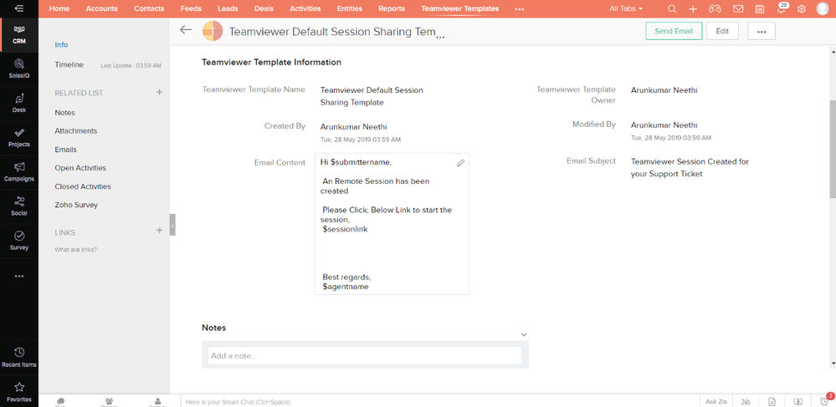This screenshot has height=407, width=836.
Task: Jump to Open Activities related list
Action: pos(80,168)
